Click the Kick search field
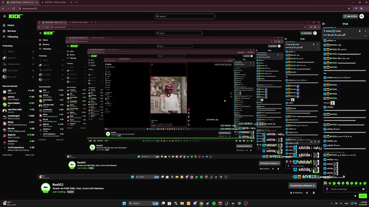Screen dimensions: 369x207 [x=185, y=16]
